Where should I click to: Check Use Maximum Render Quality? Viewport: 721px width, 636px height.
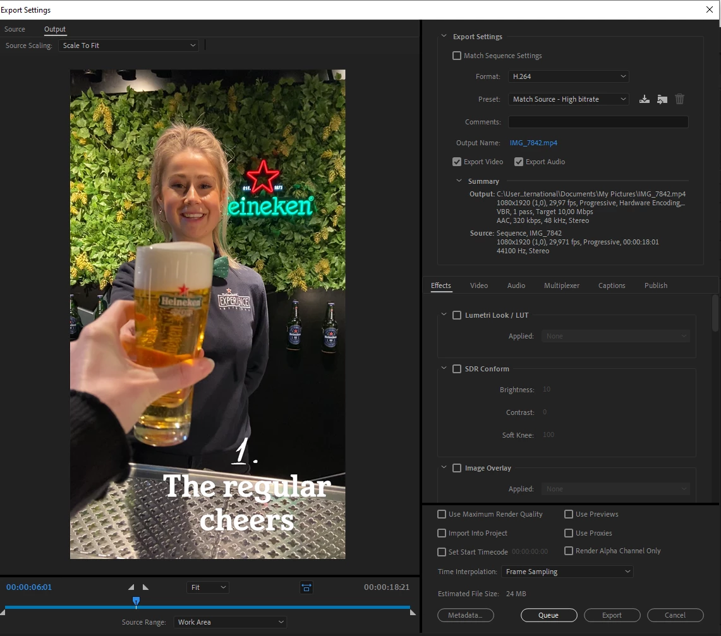[442, 514]
